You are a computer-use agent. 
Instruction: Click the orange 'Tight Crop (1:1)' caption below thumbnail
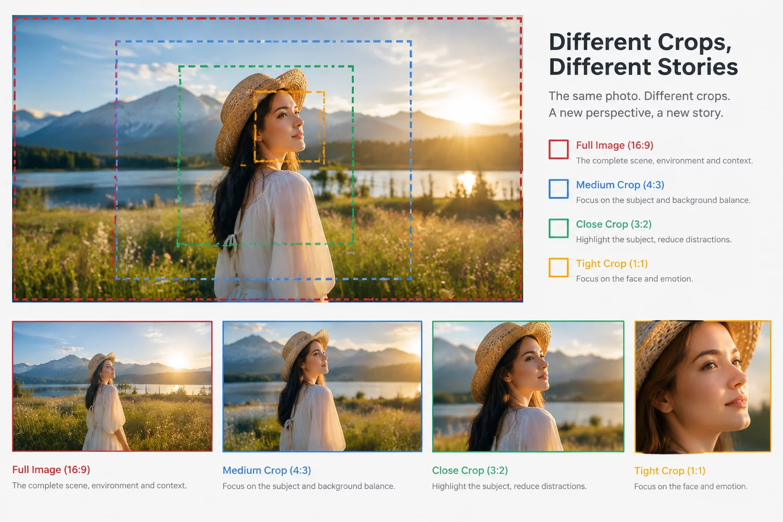click(x=670, y=471)
